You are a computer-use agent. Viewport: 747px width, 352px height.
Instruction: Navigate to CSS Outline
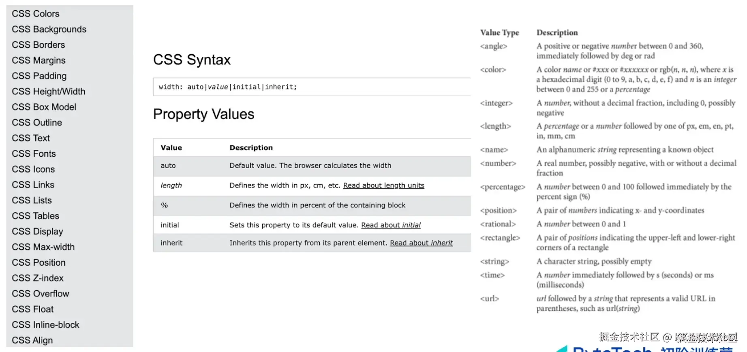pos(37,122)
